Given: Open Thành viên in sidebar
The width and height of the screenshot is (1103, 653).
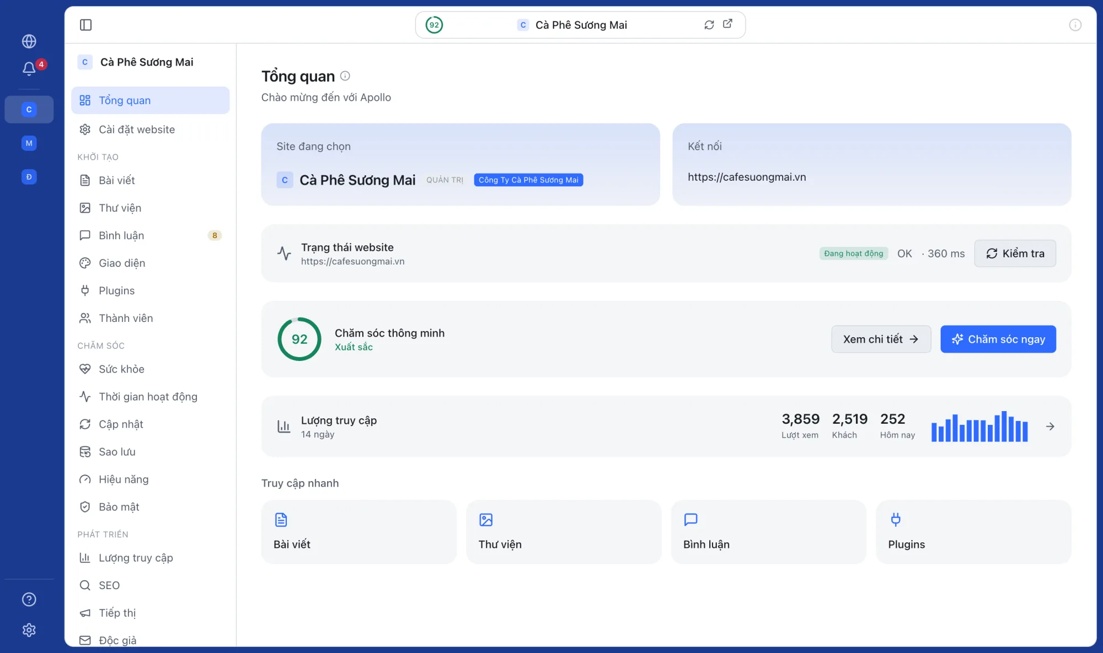Looking at the screenshot, I should tap(151, 318).
